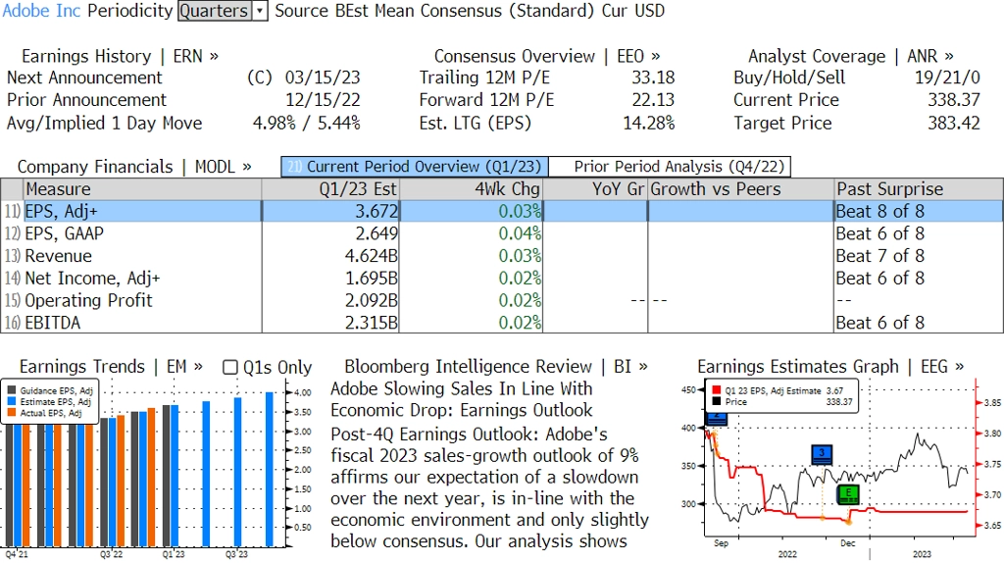This screenshot has width=1004, height=563.
Task: Click the blue marker labeled 2 on graph
Action: pos(717,419)
